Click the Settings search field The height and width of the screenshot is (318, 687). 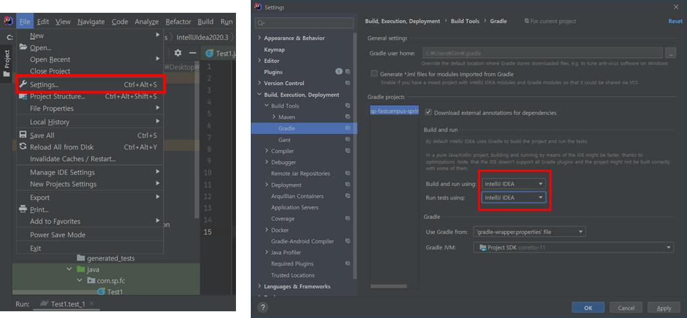tap(304, 23)
